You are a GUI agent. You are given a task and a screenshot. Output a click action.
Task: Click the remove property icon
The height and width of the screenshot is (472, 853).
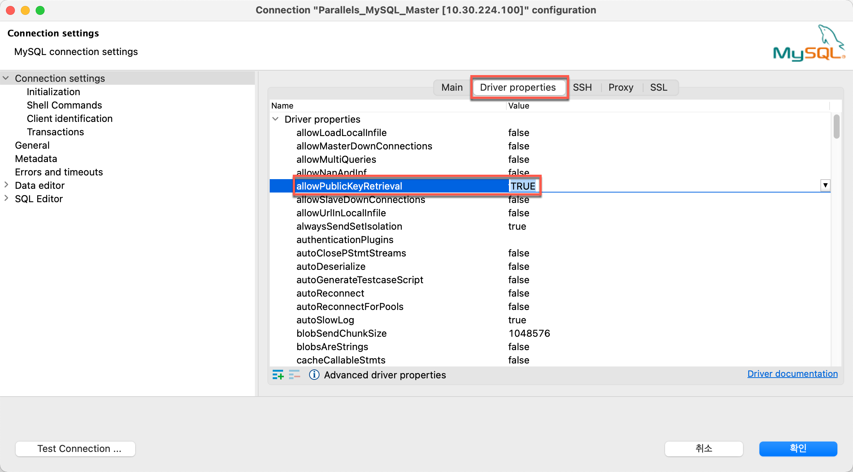pos(294,375)
